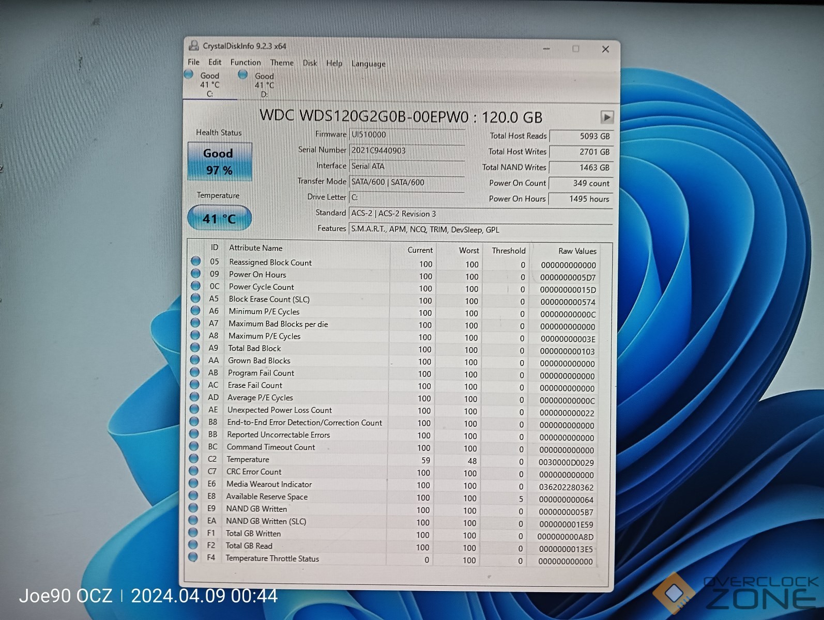The image size is (824, 620).
Task: Click the status dot for Available Reserve Space
Action: (193, 495)
